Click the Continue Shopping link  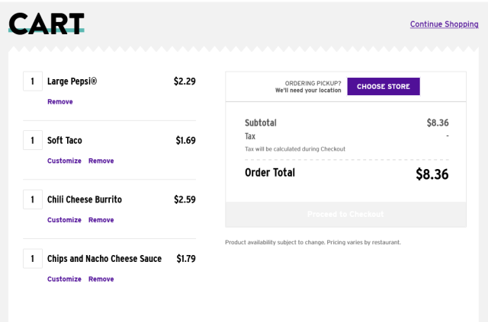point(444,24)
